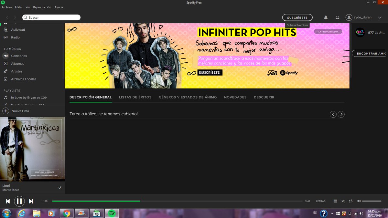
Task: Click the LETRAS lyrics button
Action: coord(321,201)
